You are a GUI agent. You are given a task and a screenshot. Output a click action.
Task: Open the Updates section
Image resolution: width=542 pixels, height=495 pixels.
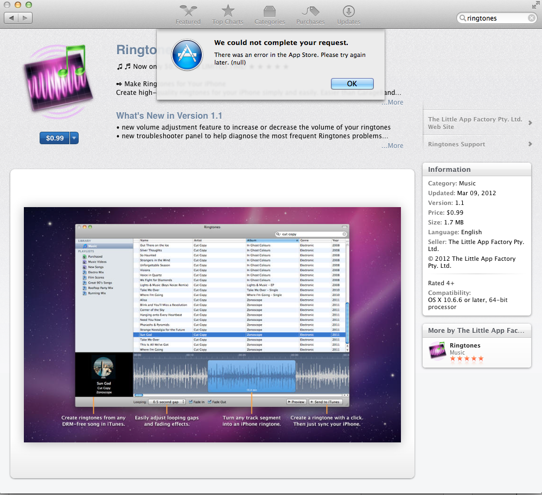pos(348,15)
